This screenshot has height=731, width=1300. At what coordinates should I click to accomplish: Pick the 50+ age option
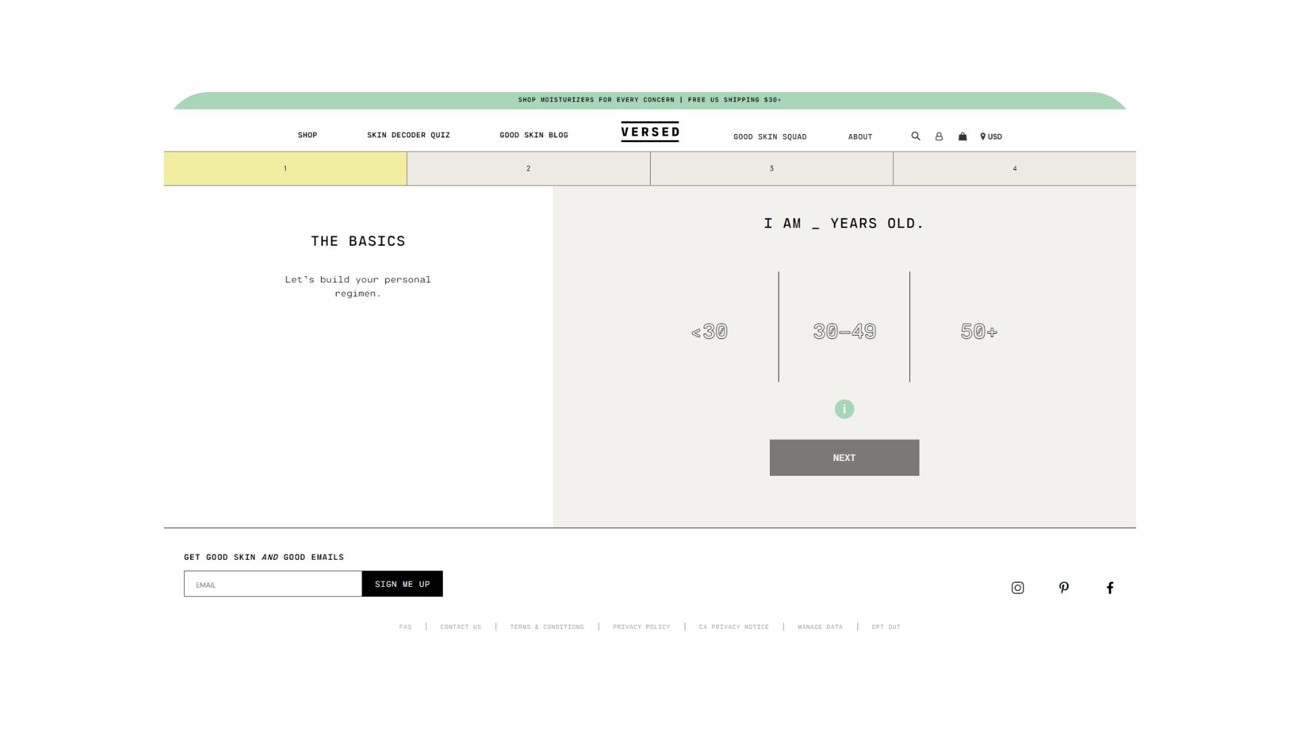978,332
